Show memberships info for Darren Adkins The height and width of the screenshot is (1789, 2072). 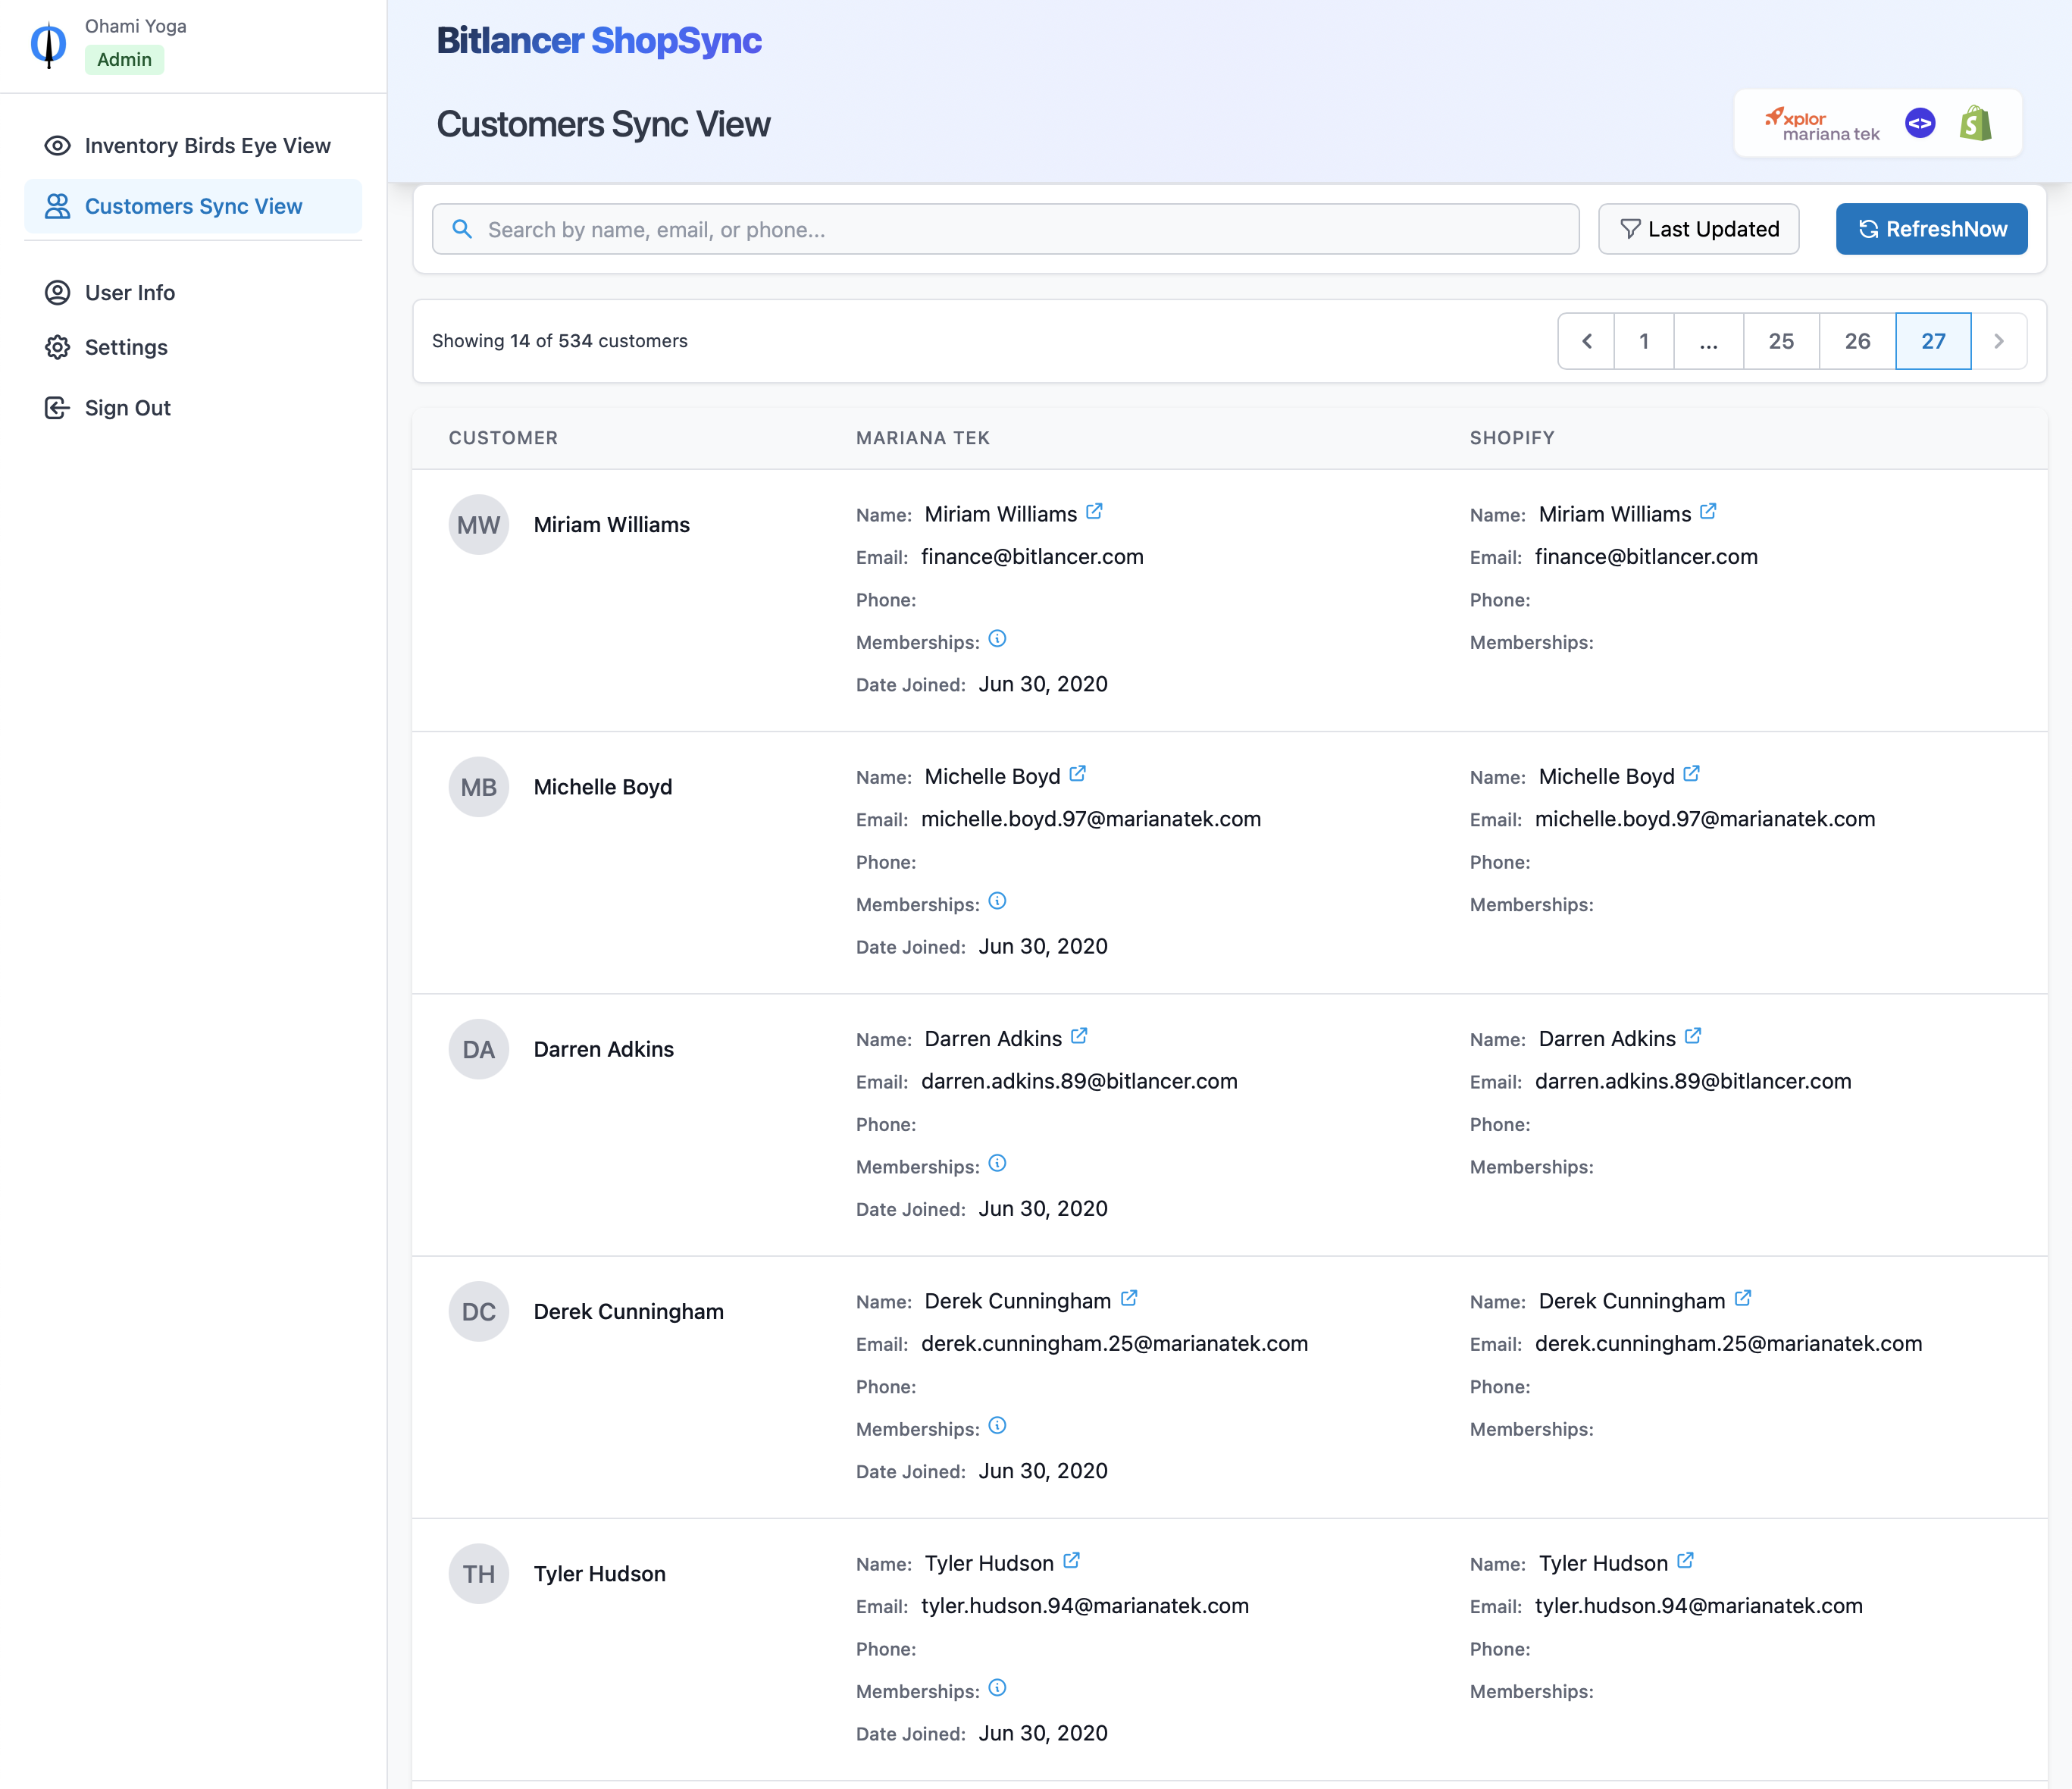click(997, 1163)
